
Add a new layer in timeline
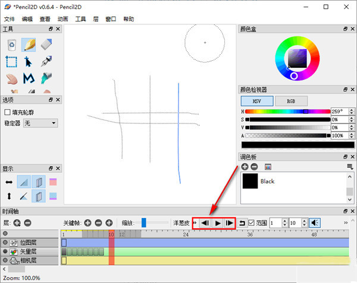point(17,223)
